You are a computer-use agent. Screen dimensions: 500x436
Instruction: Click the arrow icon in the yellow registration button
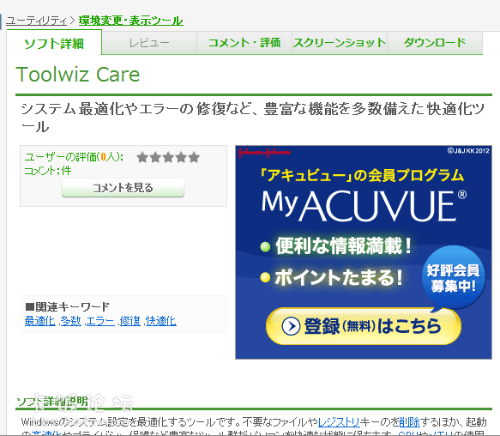coord(291,326)
